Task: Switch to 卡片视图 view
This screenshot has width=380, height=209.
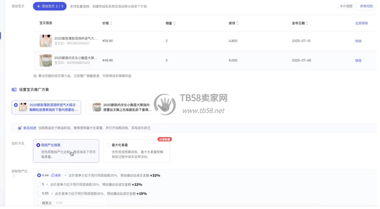Action: tap(346, 6)
